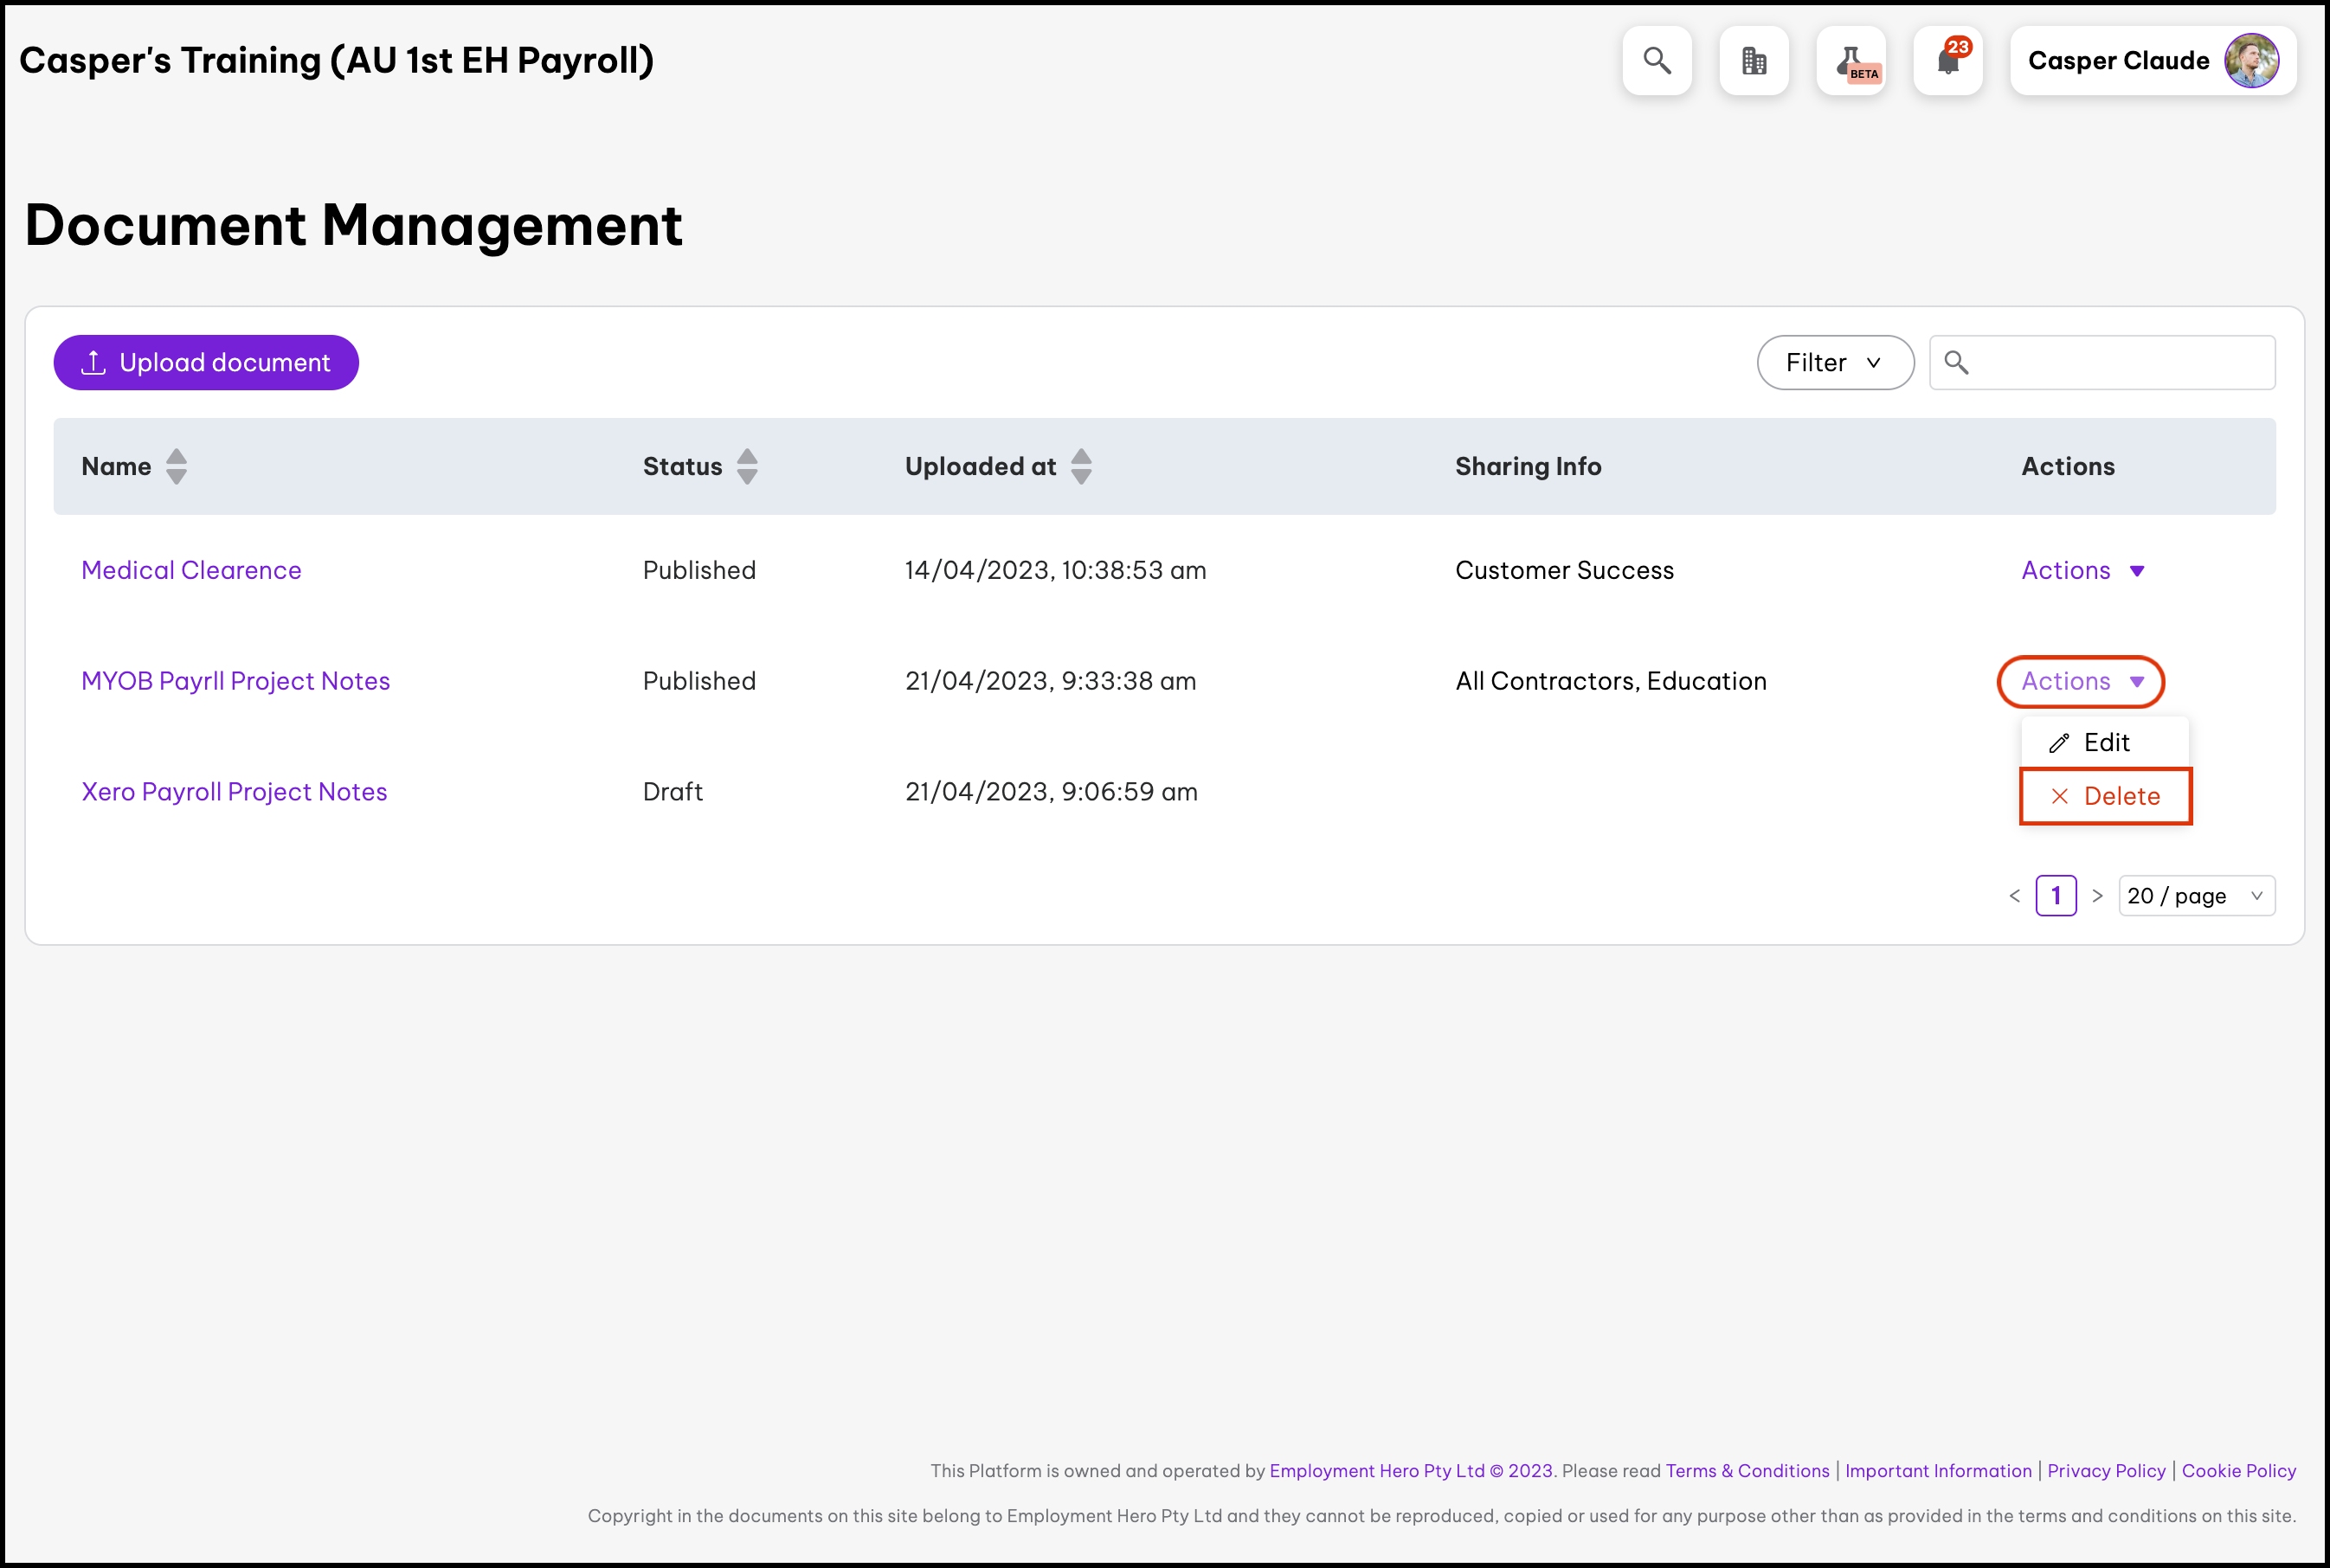Sort documents by Name column arrows

coord(176,466)
